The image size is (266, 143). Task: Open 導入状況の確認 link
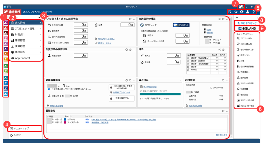(x=150, y=87)
